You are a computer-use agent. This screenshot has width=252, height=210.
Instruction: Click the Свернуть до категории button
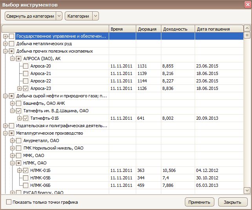pyautogui.click(x=31, y=16)
